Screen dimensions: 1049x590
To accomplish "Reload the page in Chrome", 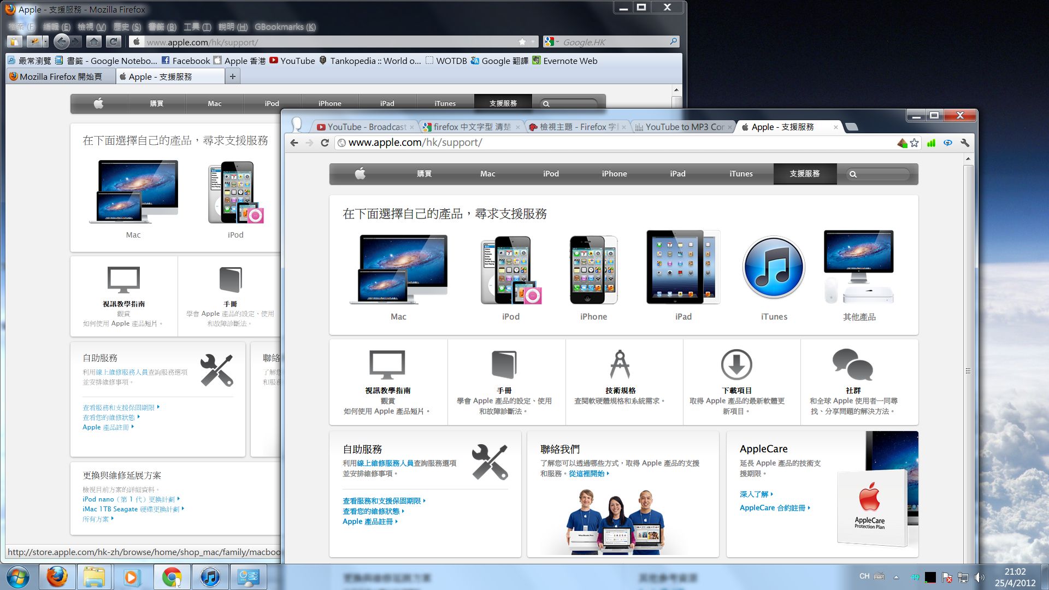I will pyautogui.click(x=325, y=143).
